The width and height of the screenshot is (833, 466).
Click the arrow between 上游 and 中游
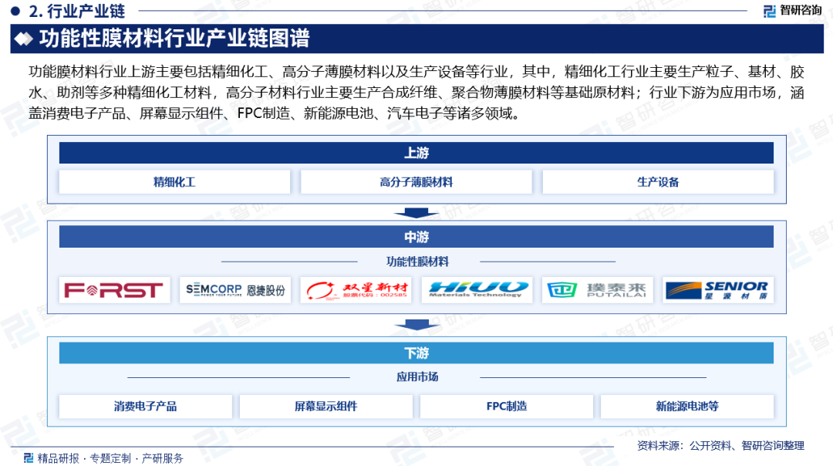(x=416, y=213)
